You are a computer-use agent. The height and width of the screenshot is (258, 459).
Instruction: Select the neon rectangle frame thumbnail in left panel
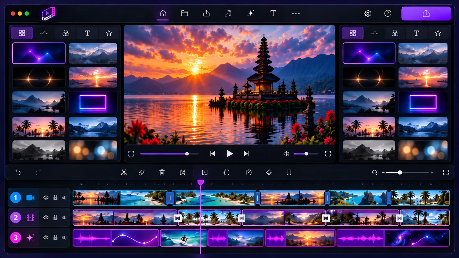click(x=93, y=102)
